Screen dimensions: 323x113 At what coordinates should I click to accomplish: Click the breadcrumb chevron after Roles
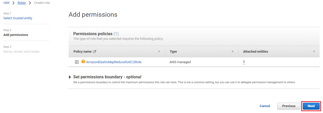[30, 3]
